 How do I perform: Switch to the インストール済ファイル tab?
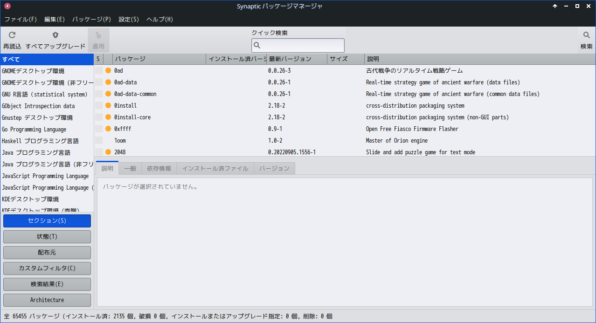215,168
